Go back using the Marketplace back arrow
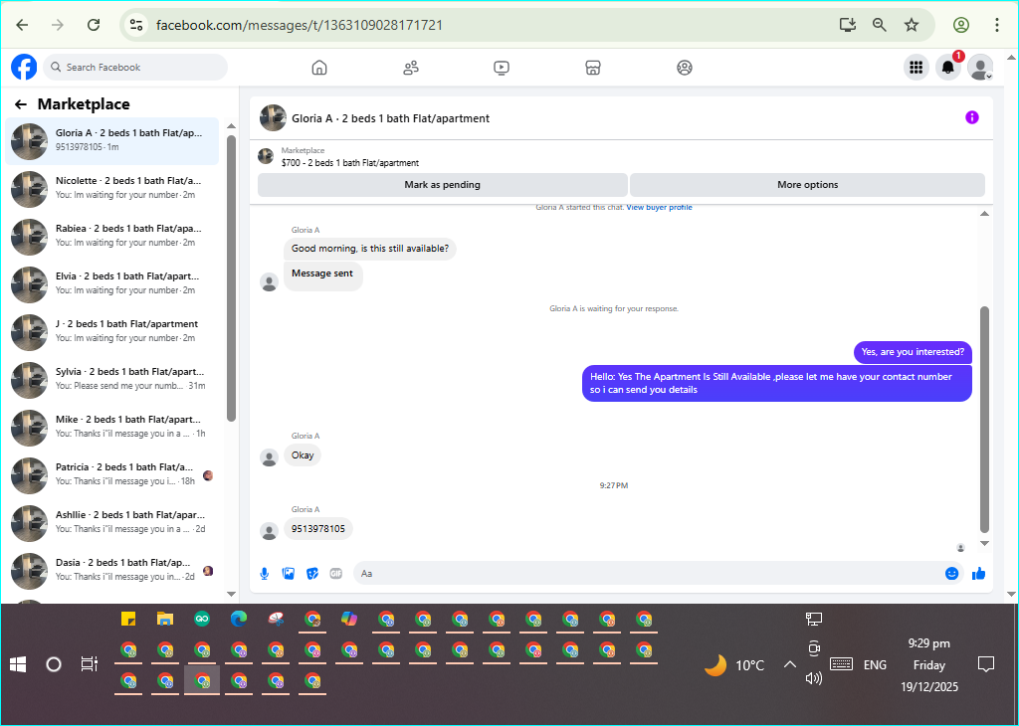 coord(21,104)
